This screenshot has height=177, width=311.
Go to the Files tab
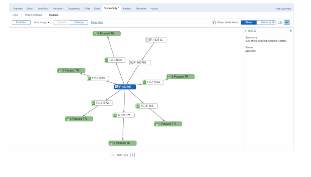pyautogui.click(x=88, y=9)
